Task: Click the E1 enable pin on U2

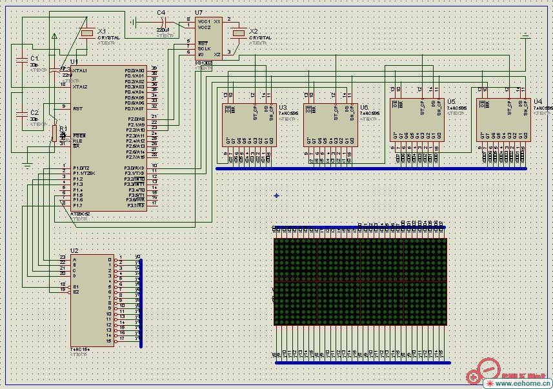Action: [76, 286]
